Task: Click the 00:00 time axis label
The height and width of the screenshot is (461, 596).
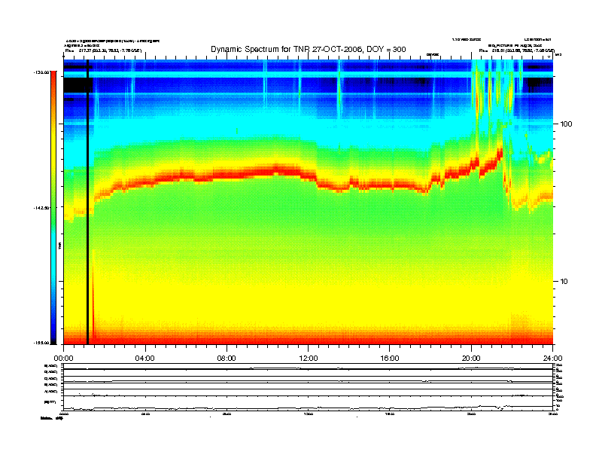Action: point(63,359)
